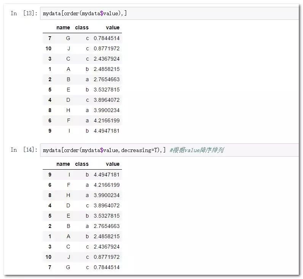Click name J in the first table
This screenshot has height=279, width=303.
tap(69, 48)
